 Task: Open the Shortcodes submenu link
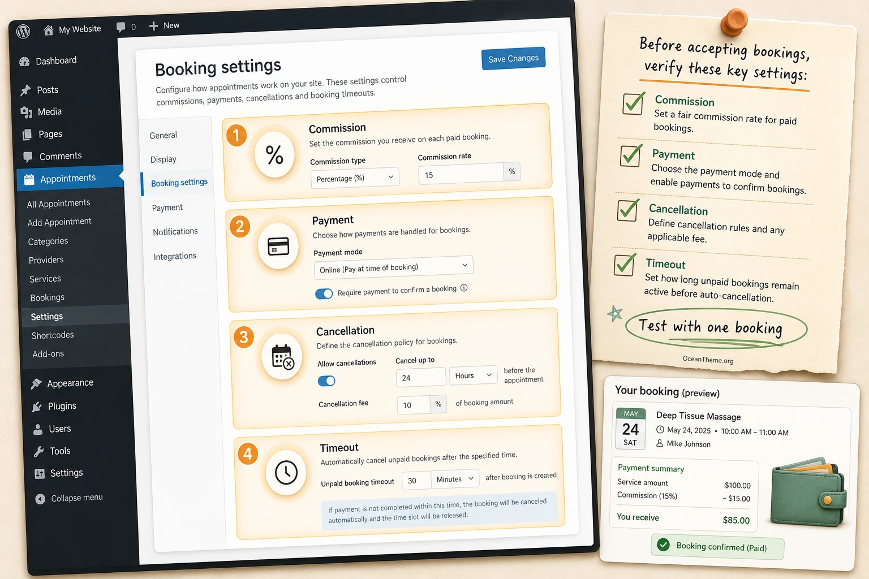(53, 335)
